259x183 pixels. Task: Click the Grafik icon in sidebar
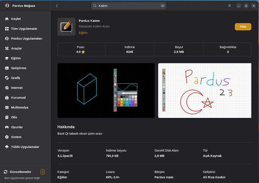point(7,78)
